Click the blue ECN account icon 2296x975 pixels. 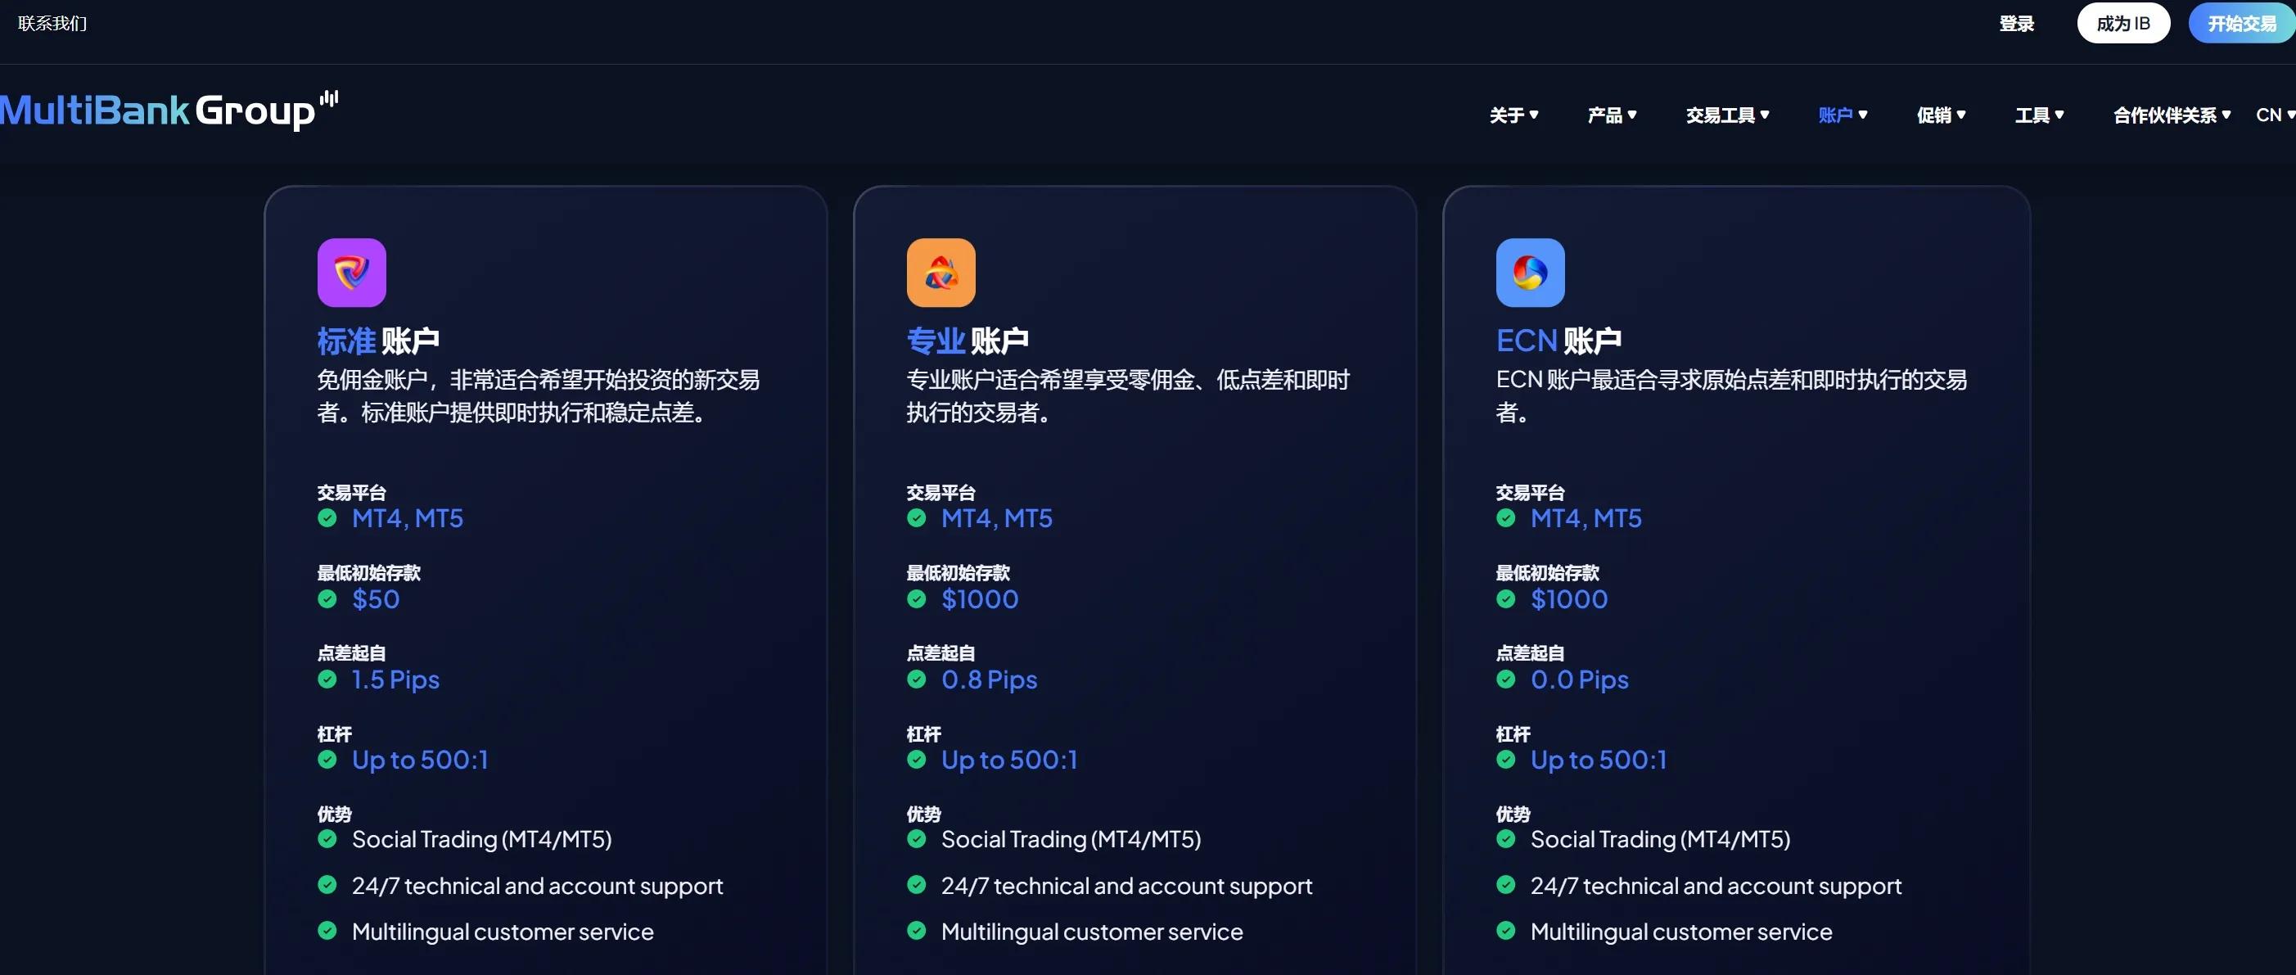(1530, 272)
